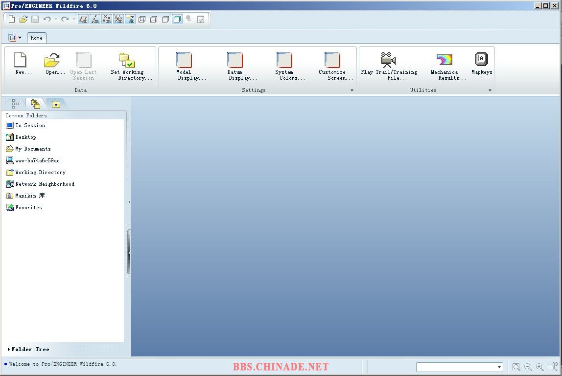Expand the Utilities group overflow arrow

pyautogui.click(x=490, y=90)
